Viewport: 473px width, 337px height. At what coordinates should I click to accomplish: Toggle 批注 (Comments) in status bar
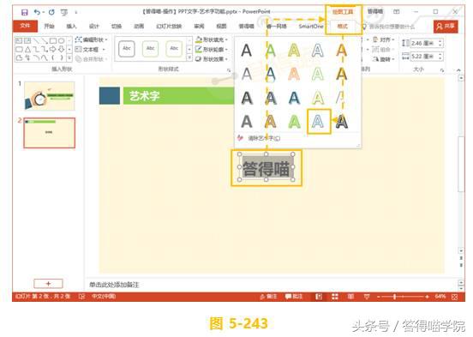point(294,297)
